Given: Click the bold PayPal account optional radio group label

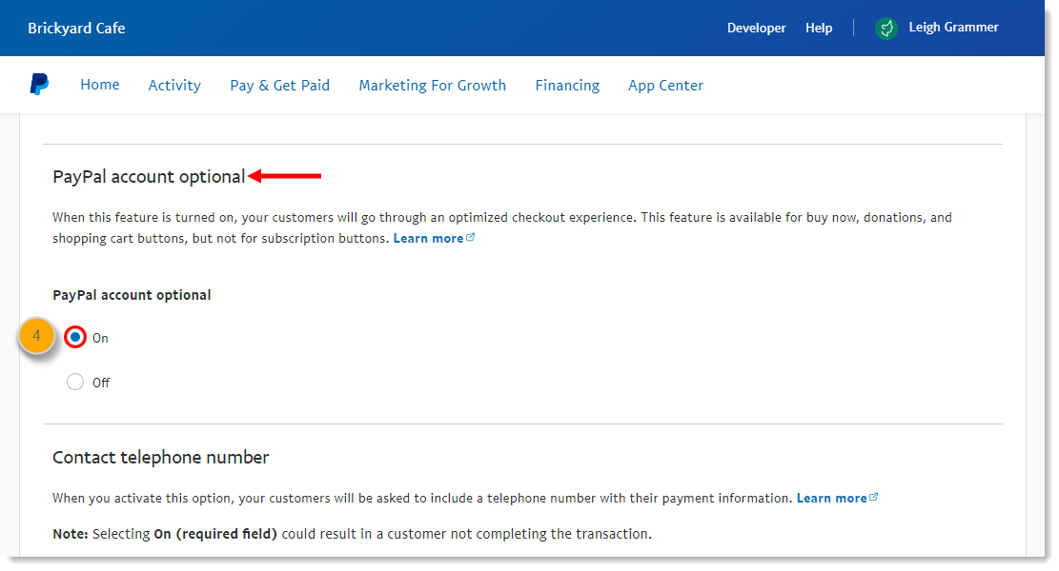Looking at the screenshot, I should (132, 295).
